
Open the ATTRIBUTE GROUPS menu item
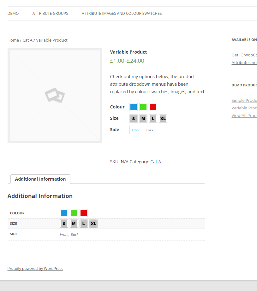[50, 14]
